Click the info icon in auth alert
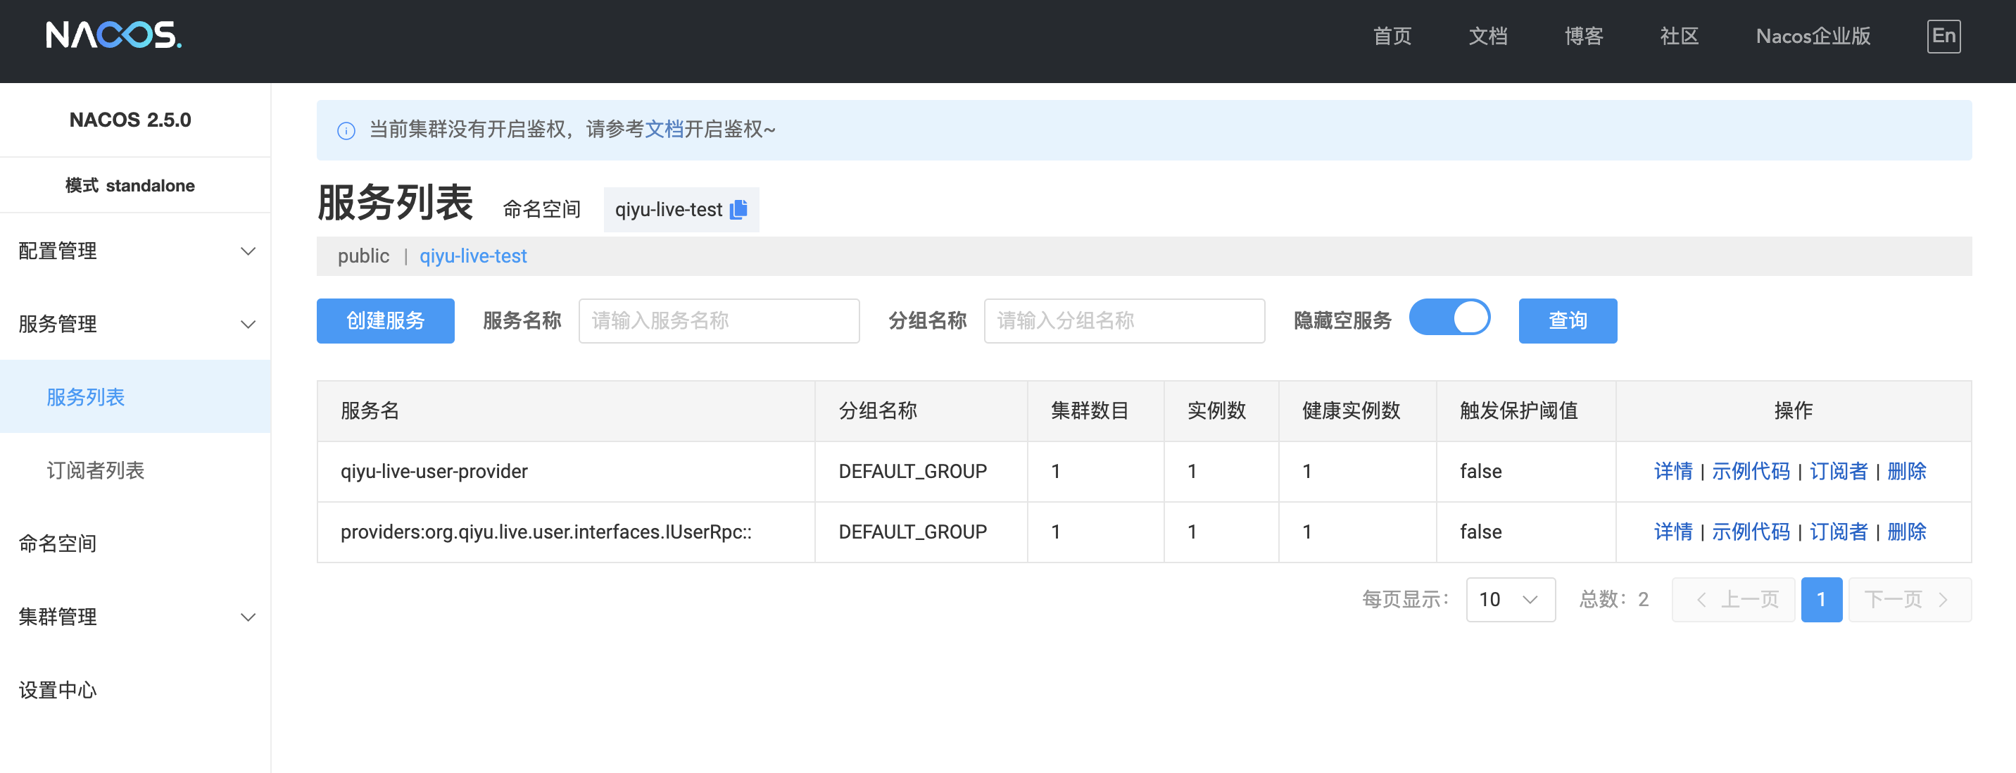The height and width of the screenshot is (773, 2016). pos(346,131)
